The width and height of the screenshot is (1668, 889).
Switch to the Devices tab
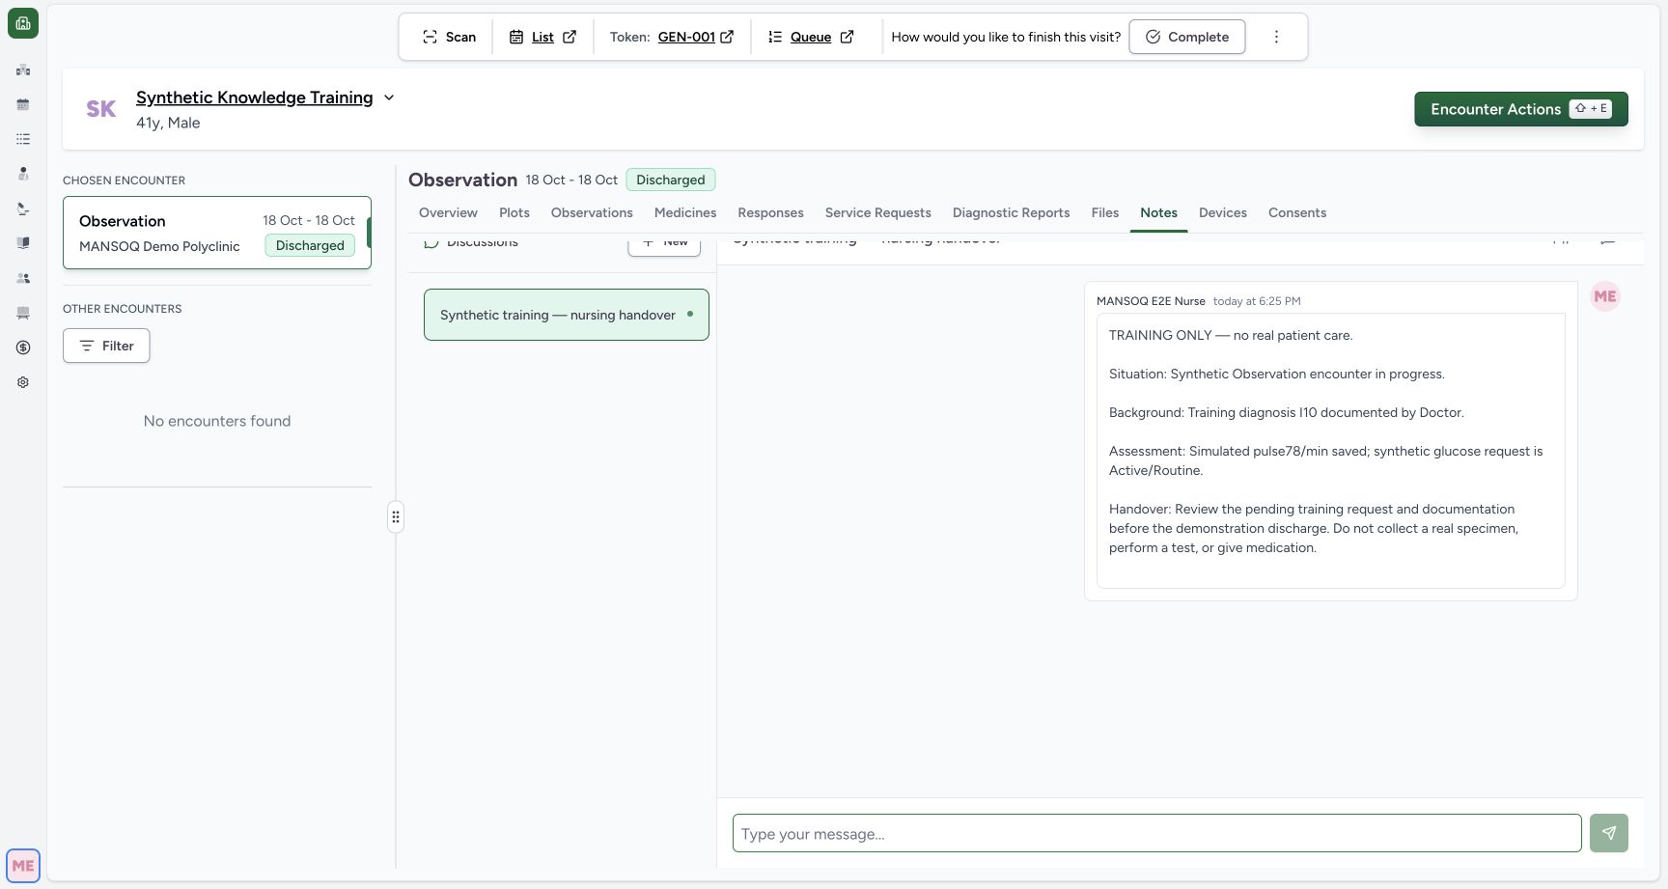point(1222,212)
